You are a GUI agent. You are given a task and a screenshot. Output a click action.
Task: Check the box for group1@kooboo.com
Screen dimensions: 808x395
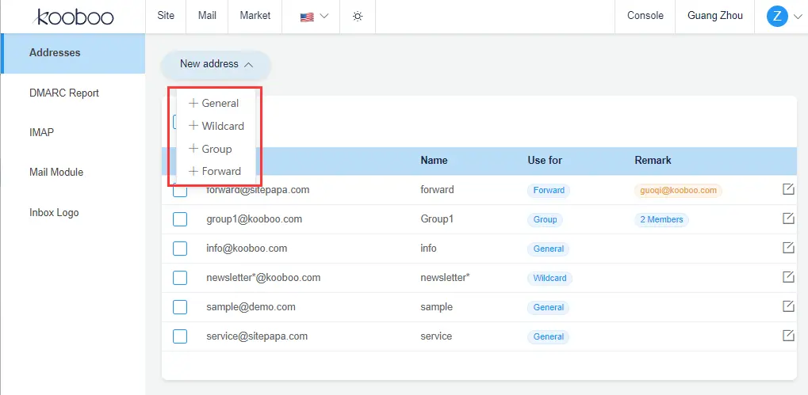pyautogui.click(x=180, y=219)
